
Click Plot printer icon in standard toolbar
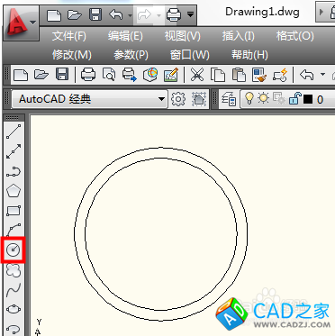[x=88, y=74]
